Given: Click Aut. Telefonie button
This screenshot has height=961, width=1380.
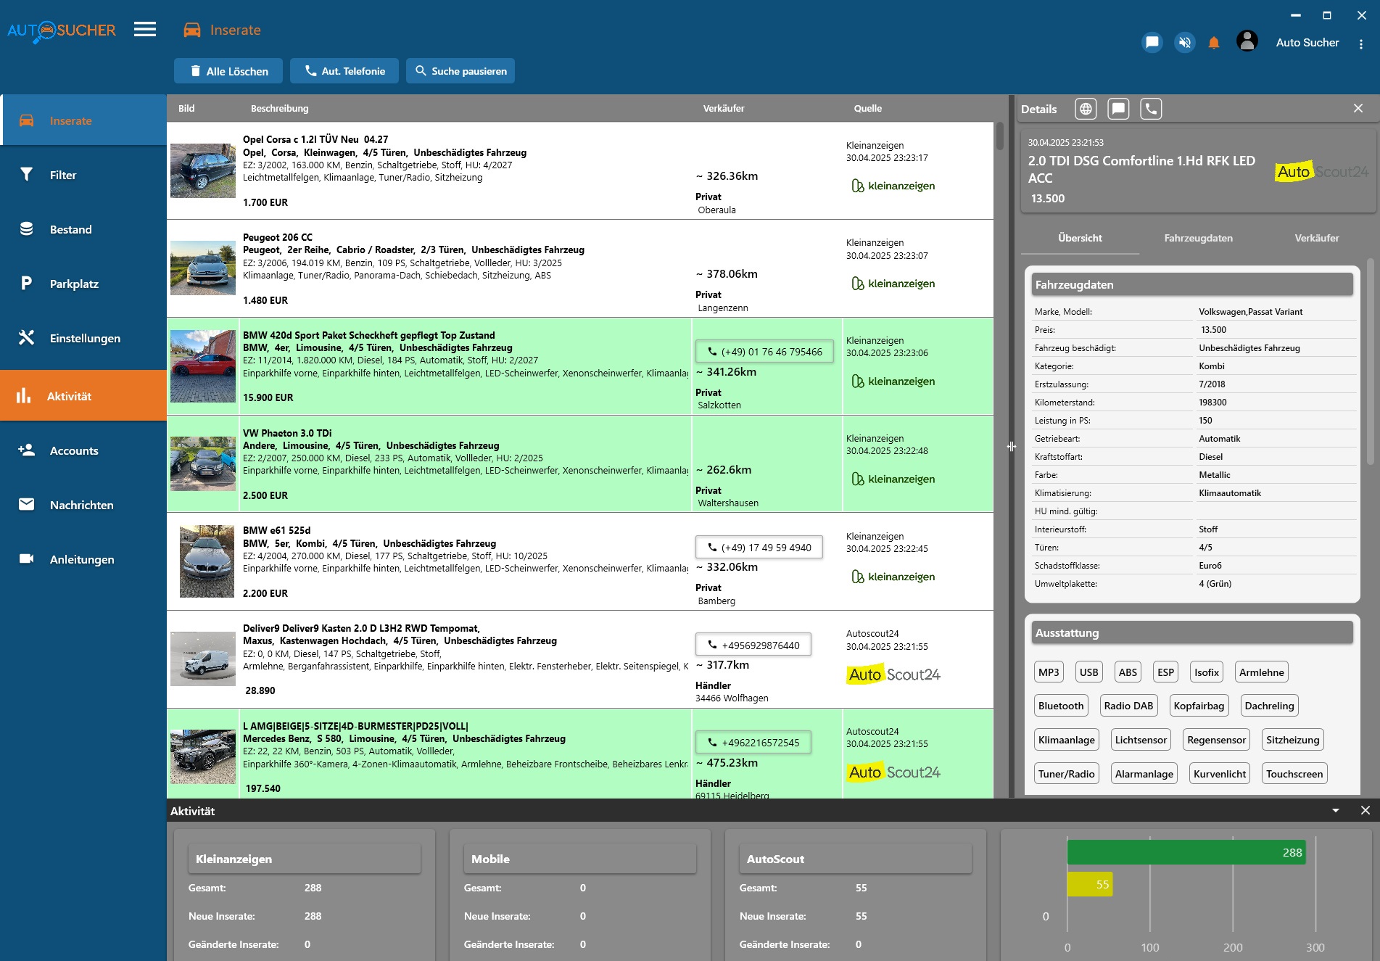Looking at the screenshot, I should [x=344, y=71].
